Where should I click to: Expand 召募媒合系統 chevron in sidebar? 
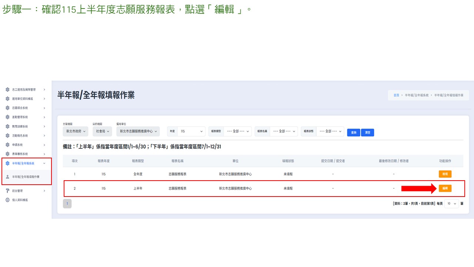click(44, 108)
